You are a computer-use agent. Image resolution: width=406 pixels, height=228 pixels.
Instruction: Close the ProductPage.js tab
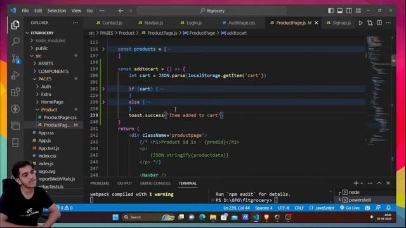point(317,23)
